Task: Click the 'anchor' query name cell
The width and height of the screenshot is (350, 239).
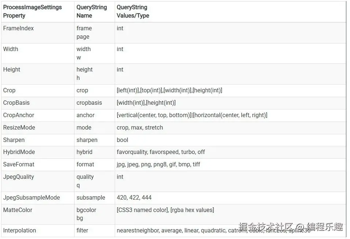Action: click(85, 115)
